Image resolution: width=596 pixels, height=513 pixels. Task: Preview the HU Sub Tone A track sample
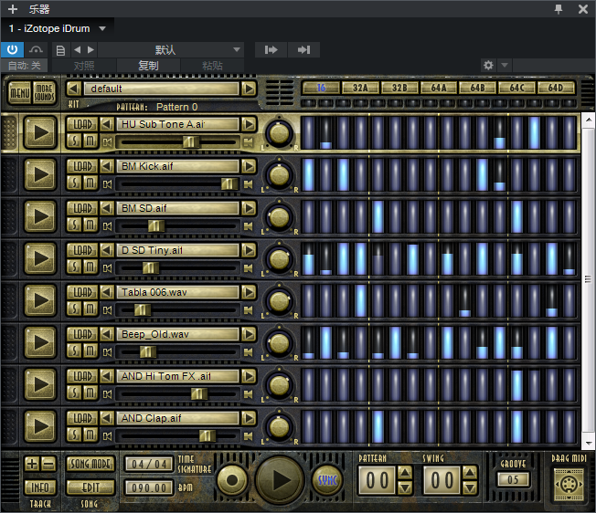coord(40,132)
